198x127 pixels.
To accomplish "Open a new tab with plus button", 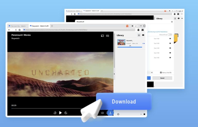I will (52, 26).
